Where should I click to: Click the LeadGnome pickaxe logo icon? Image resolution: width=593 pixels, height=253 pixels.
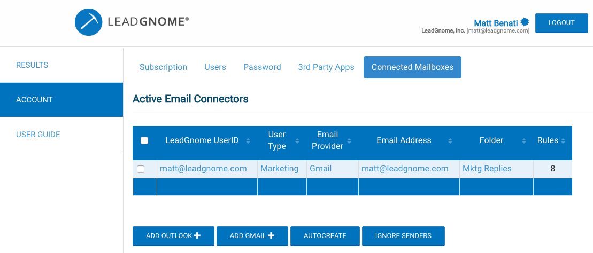(89, 22)
